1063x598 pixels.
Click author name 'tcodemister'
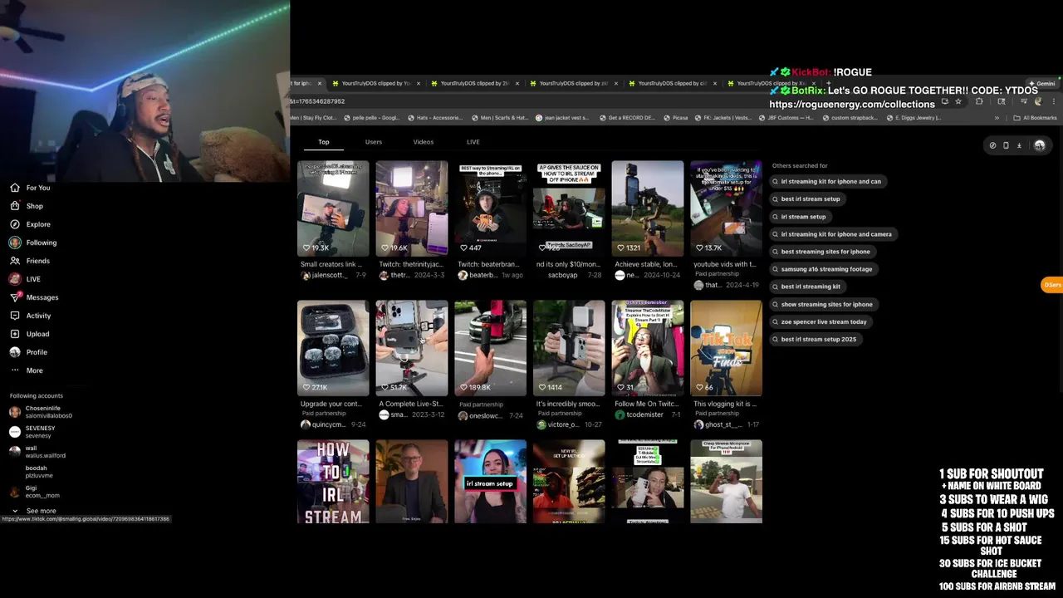click(645, 414)
